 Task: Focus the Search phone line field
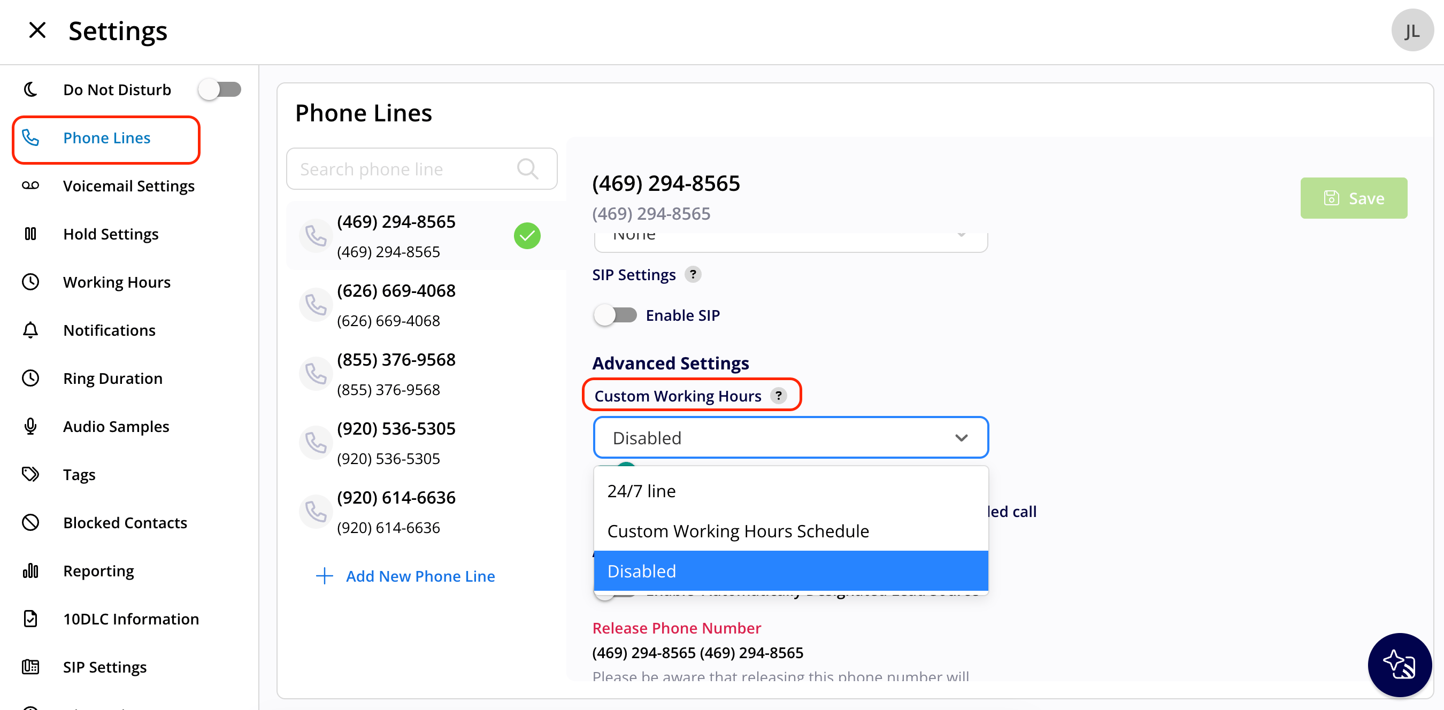click(421, 169)
